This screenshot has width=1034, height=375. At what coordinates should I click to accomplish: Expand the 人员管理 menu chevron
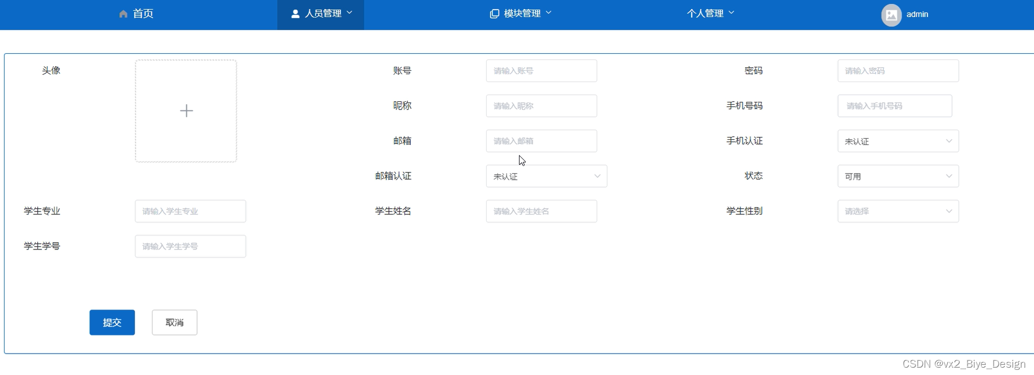click(x=350, y=12)
